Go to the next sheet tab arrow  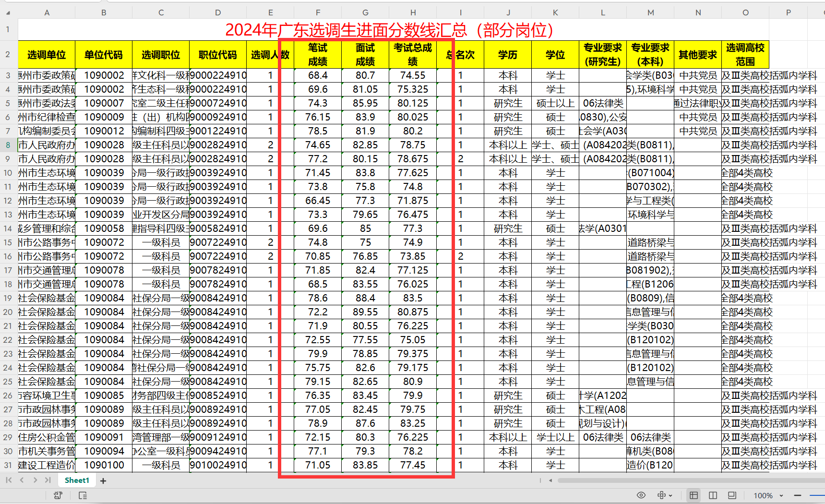pyautogui.click(x=35, y=480)
